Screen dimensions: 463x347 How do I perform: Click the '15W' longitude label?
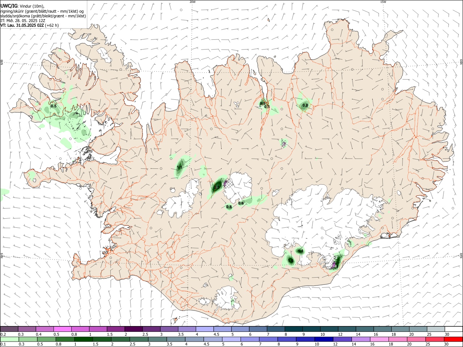[383, 2]
